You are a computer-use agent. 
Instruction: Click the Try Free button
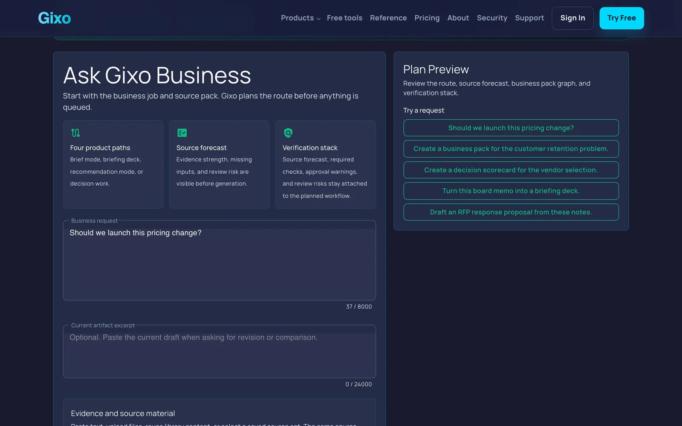pyautogui.click(x=621, y=18)
